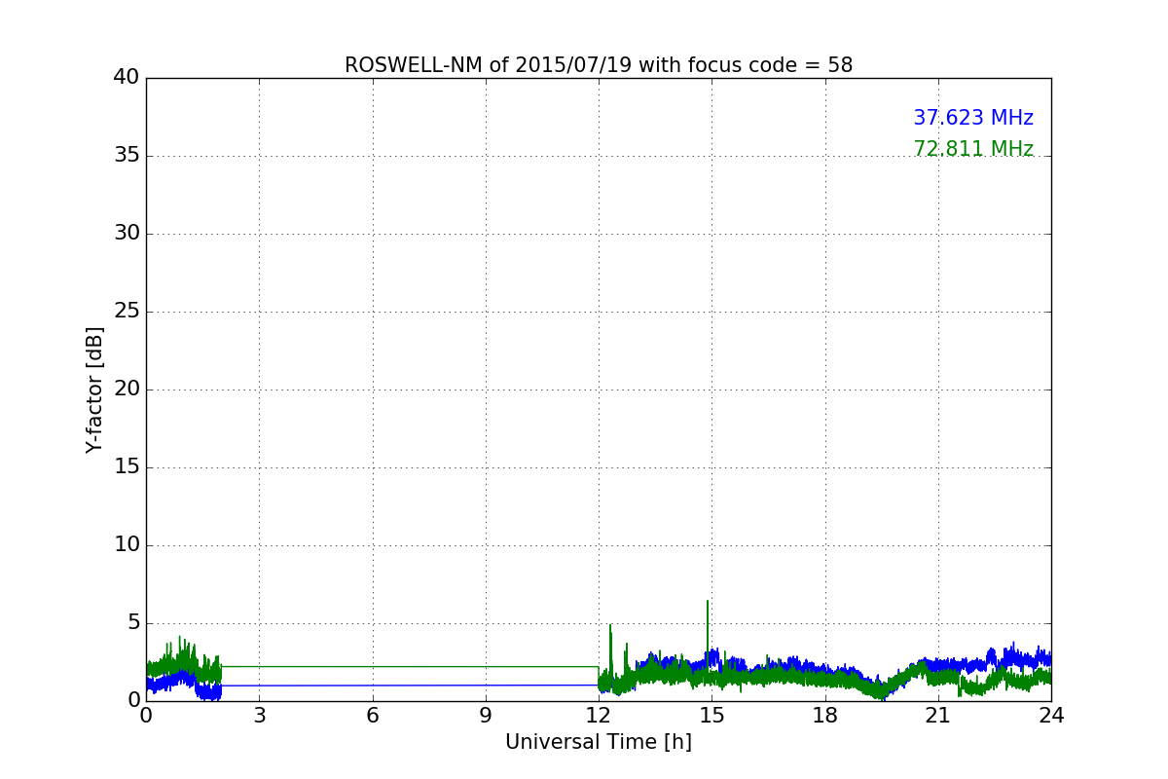Viewport: 1168px width, 779px height.
Task: Click the y-axis tick label '30'
Action: pyautogui.click(x=127, y=234)
